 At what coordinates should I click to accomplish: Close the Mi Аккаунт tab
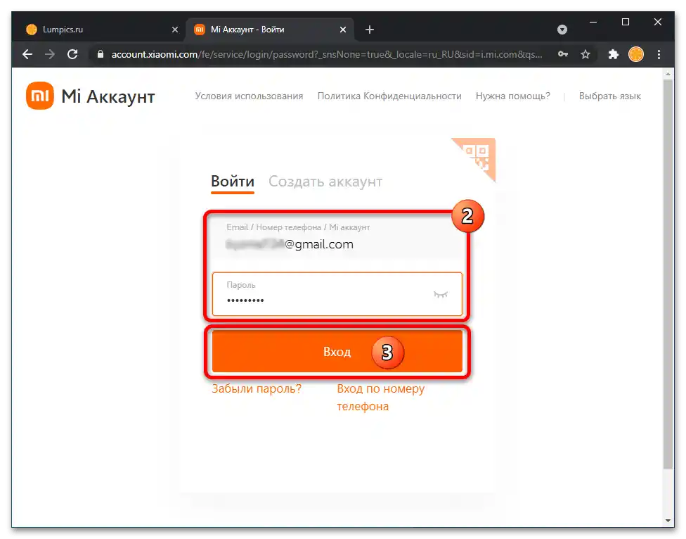point(343,30)
